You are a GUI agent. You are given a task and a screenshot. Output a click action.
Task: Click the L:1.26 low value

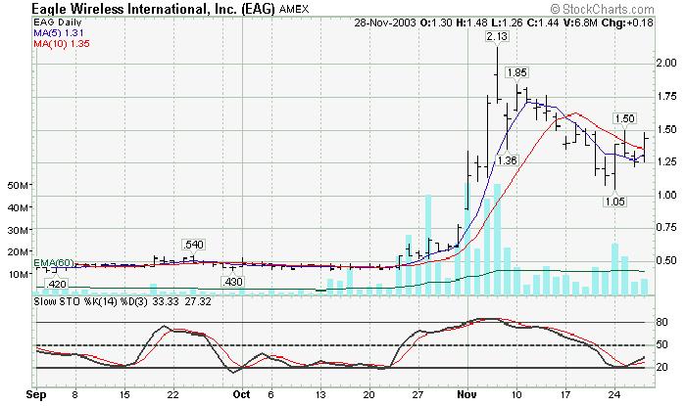pos(507,23)
